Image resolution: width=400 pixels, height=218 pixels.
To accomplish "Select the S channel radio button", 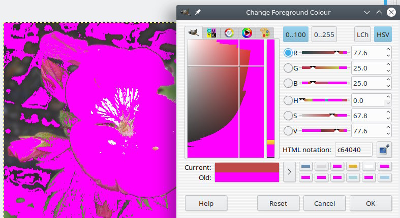I will point(288,116).
